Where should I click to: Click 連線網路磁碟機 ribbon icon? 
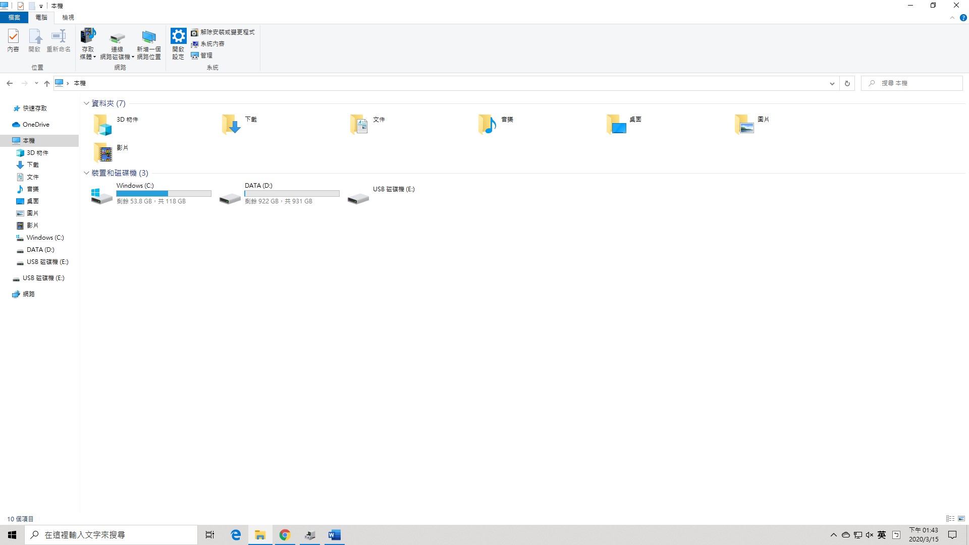117,38
